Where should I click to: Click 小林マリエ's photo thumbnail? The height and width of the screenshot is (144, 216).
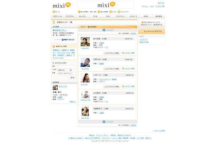click(85, 78)
